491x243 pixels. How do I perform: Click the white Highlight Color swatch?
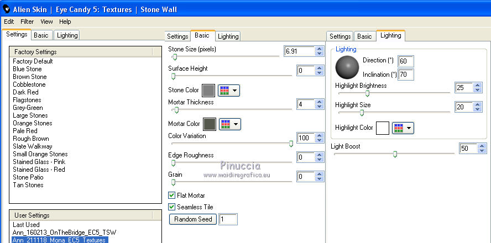pos(382,128)
